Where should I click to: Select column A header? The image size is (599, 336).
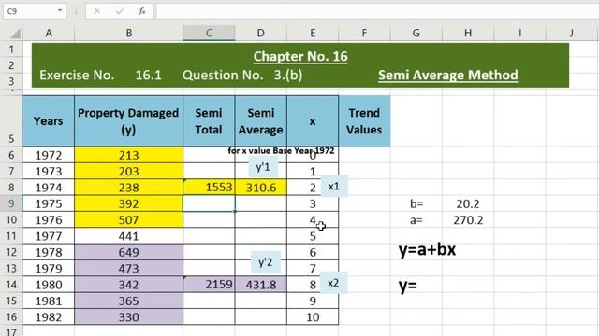pos(49,34)
